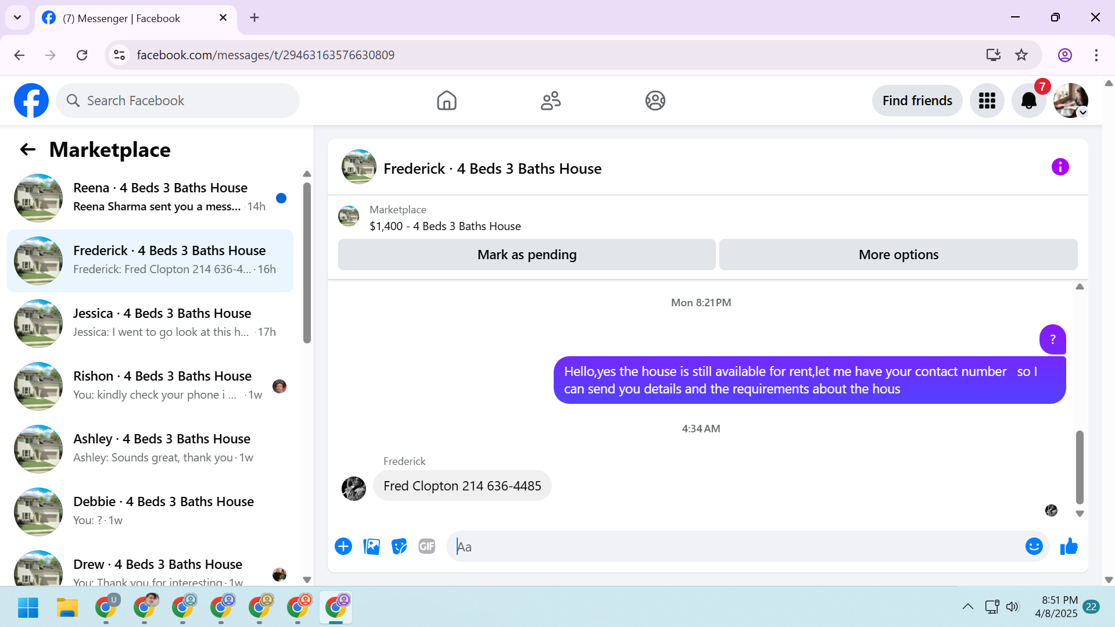
Task: Open the Chrome three-dot menu
Action: 1096,55
